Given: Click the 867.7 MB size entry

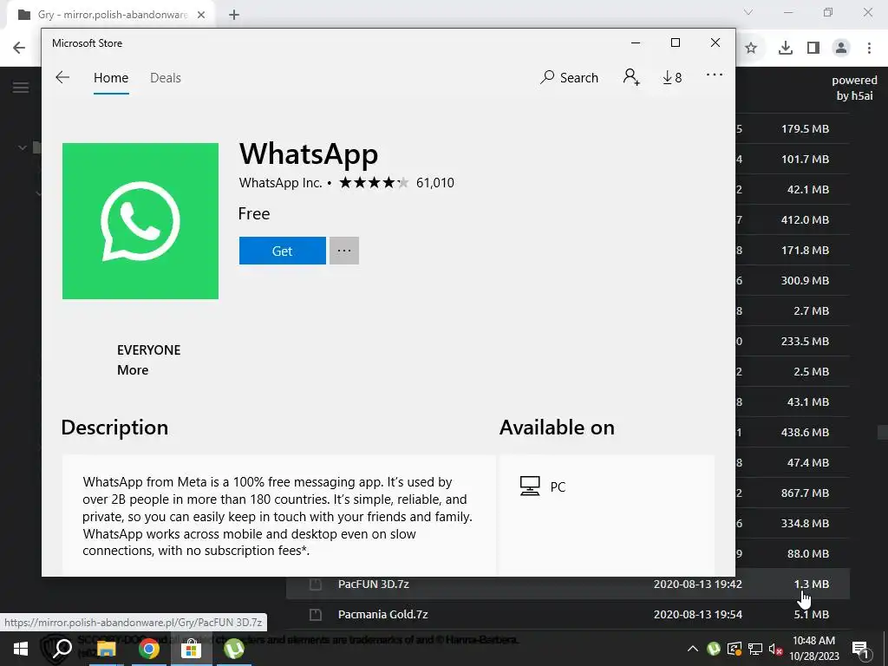Looking at the screenshot, I should tap(805, 493).
